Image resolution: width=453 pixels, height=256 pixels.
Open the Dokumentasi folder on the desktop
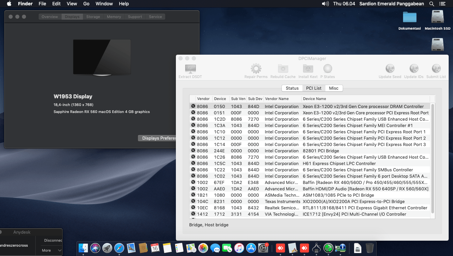click(409, 17)
